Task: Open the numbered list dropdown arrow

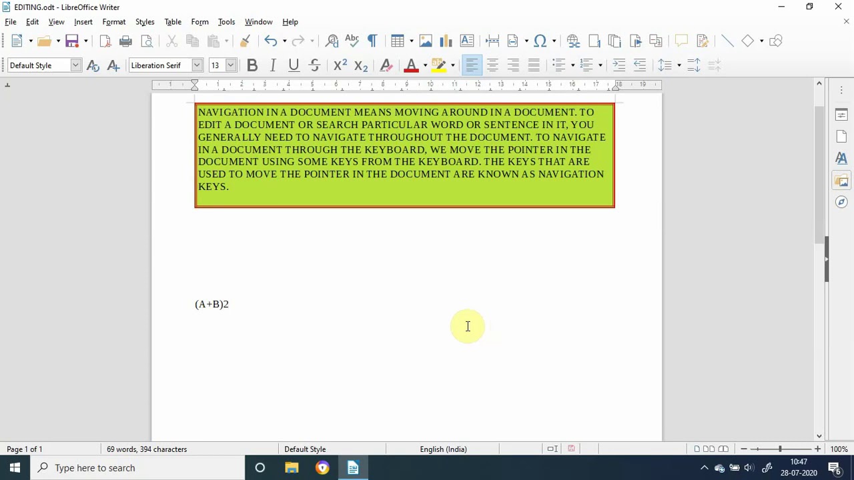Action: 600,65
